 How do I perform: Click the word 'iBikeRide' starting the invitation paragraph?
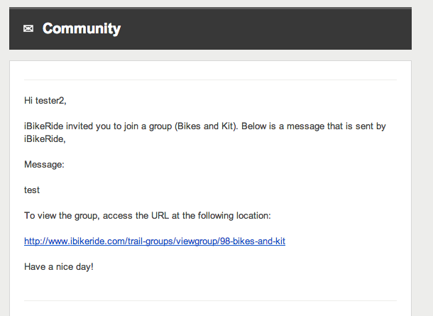[x=43, y=126]
